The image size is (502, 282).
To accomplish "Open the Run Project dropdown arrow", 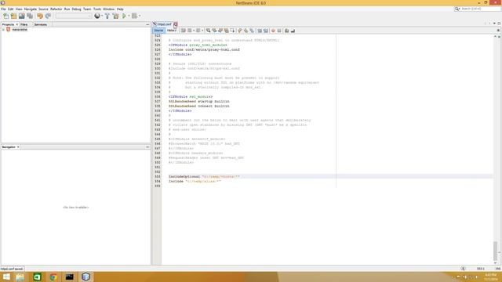I will pyautogui.click(x=129, y=16).
